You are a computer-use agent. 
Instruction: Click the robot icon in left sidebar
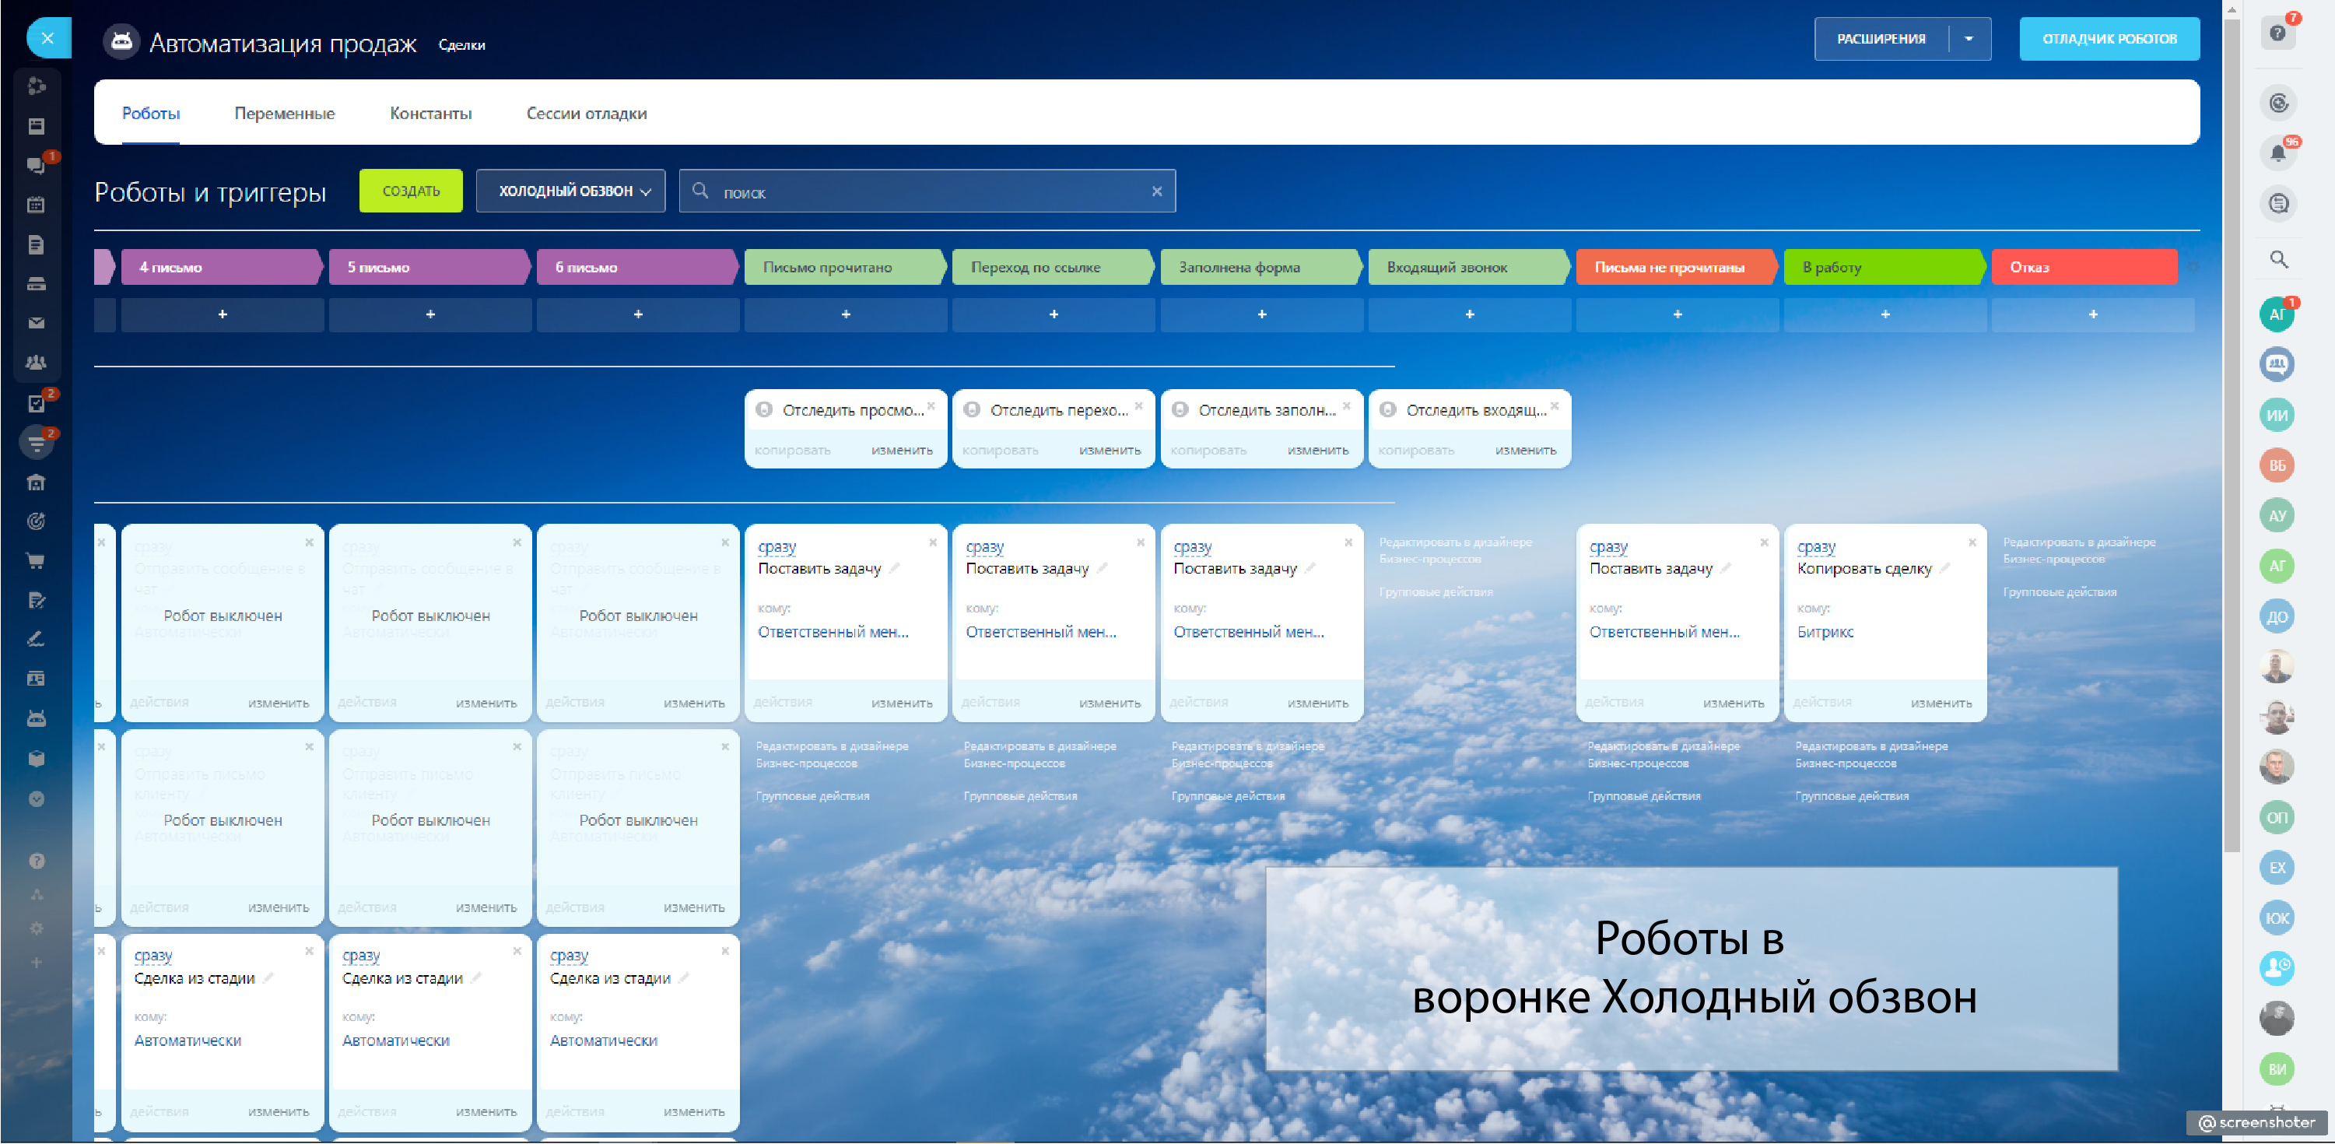[x=37, y=719]
